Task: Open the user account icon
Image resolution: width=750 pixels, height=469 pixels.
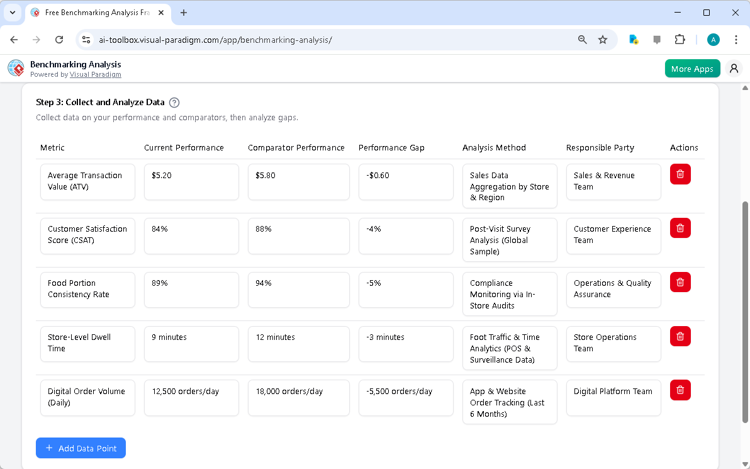Action: tap(734, 68)
